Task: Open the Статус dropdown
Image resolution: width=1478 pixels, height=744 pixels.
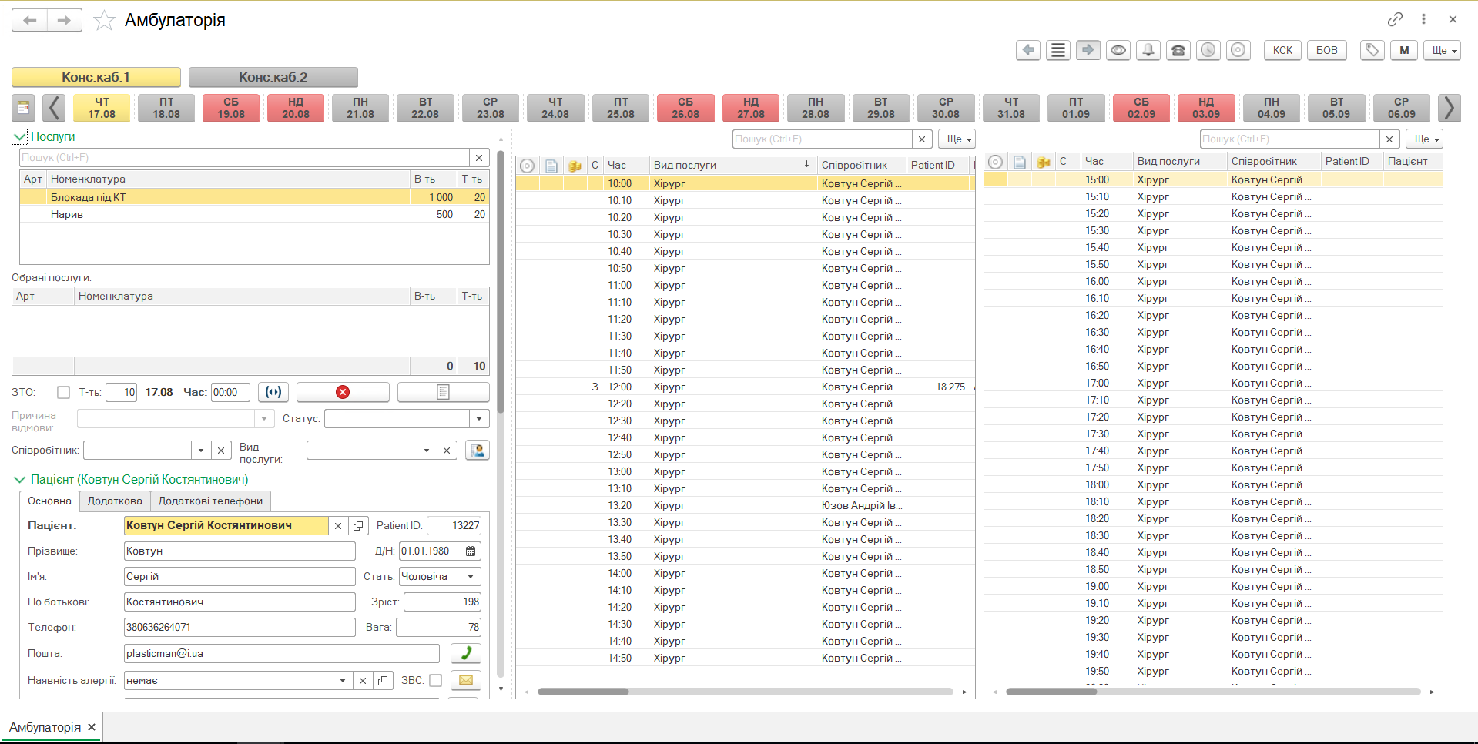Action: [x=479, y=418]
